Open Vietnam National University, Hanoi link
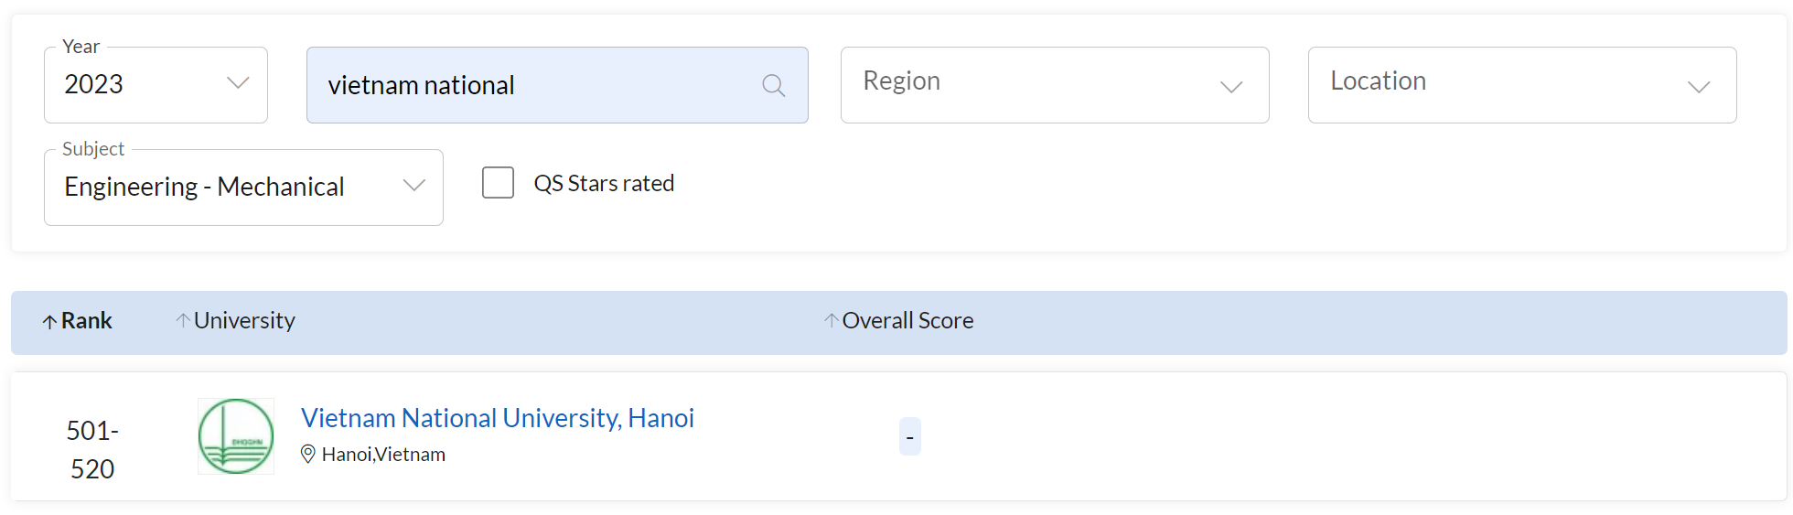1793x515 pixels. [x=497, y=418]
